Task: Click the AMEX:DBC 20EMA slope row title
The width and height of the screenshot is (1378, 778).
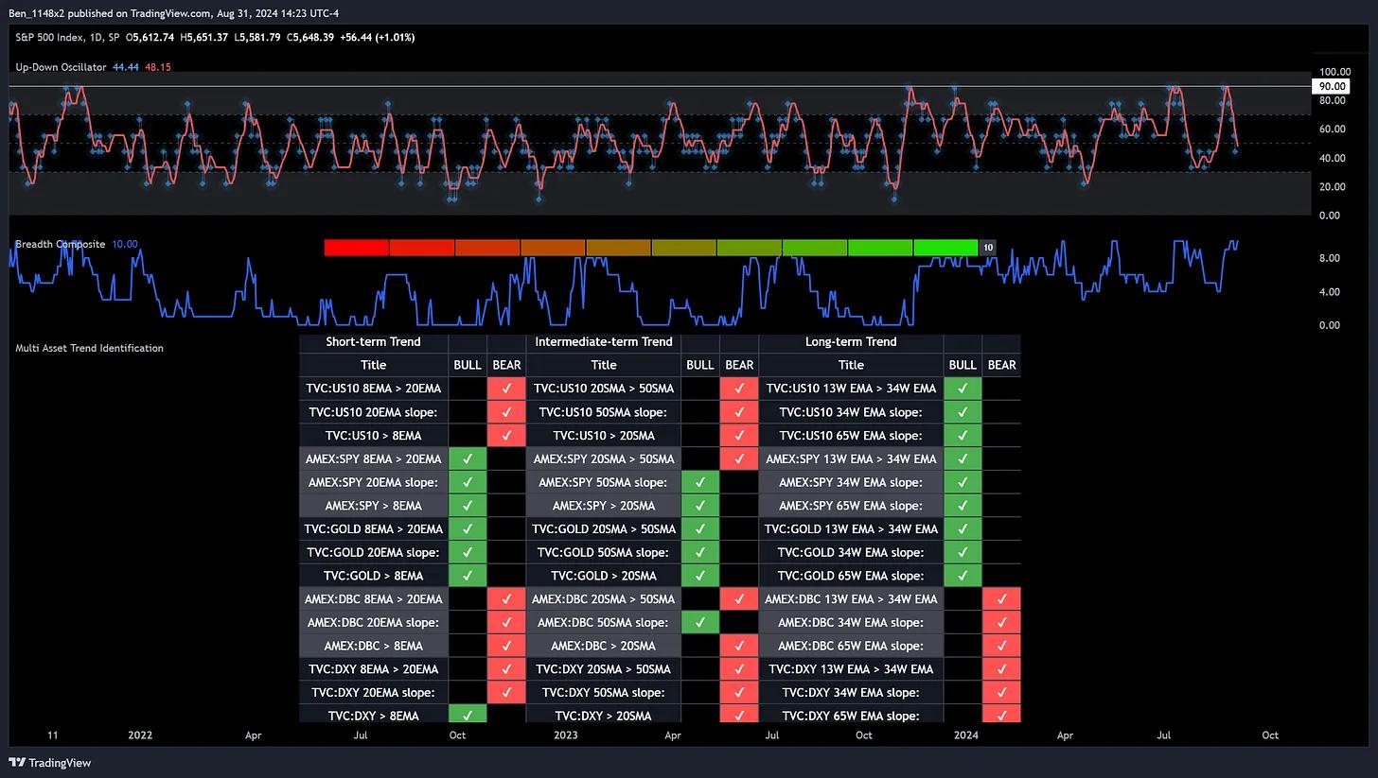Action: point(373,622)
